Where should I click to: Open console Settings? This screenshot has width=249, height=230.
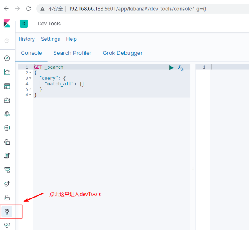coord(51,39)
